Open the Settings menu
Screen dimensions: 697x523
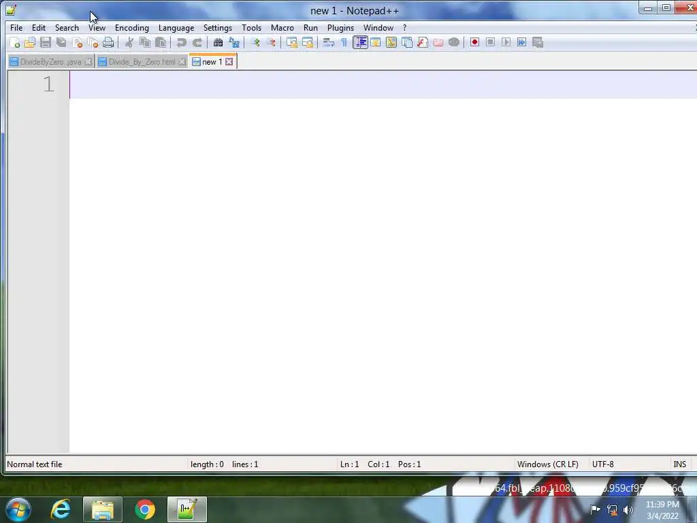pos(218,27)
